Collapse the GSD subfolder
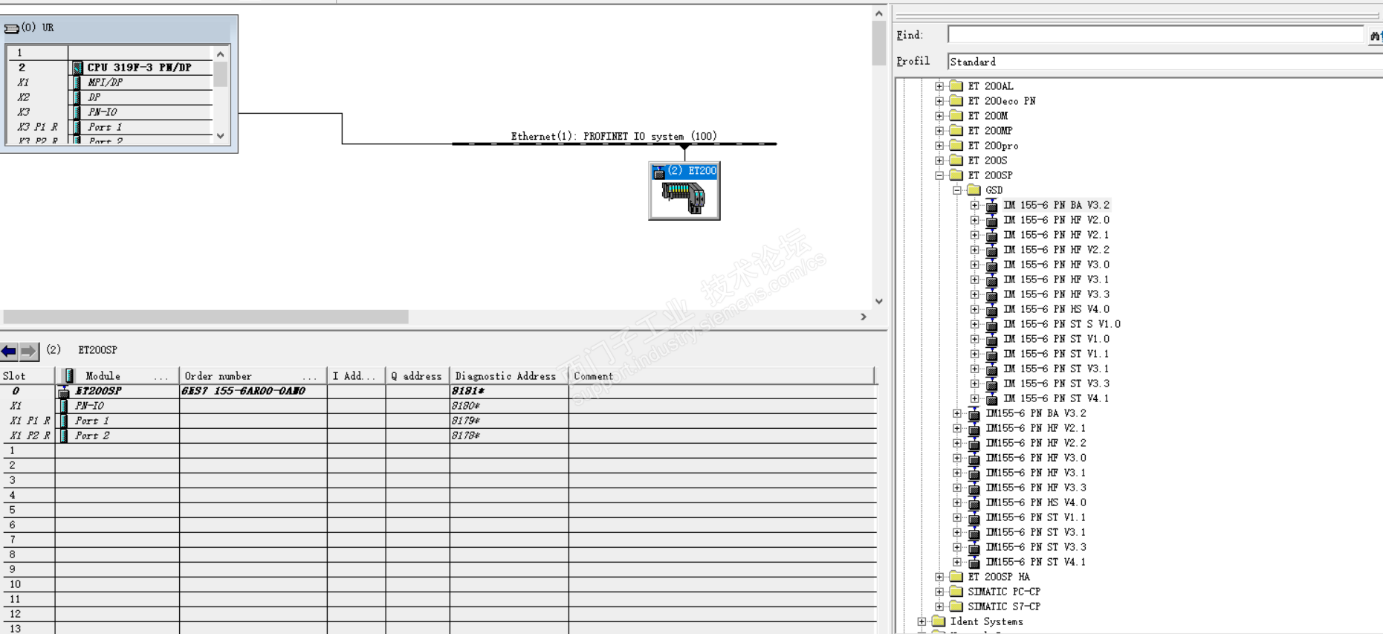Screen dimensions: 1383x634 point(957,190)
